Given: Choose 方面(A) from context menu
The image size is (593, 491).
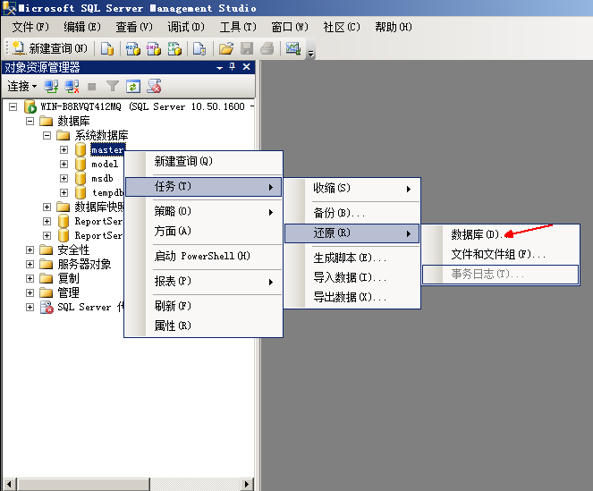Looking at the screenshot, I should click(204, 231).
